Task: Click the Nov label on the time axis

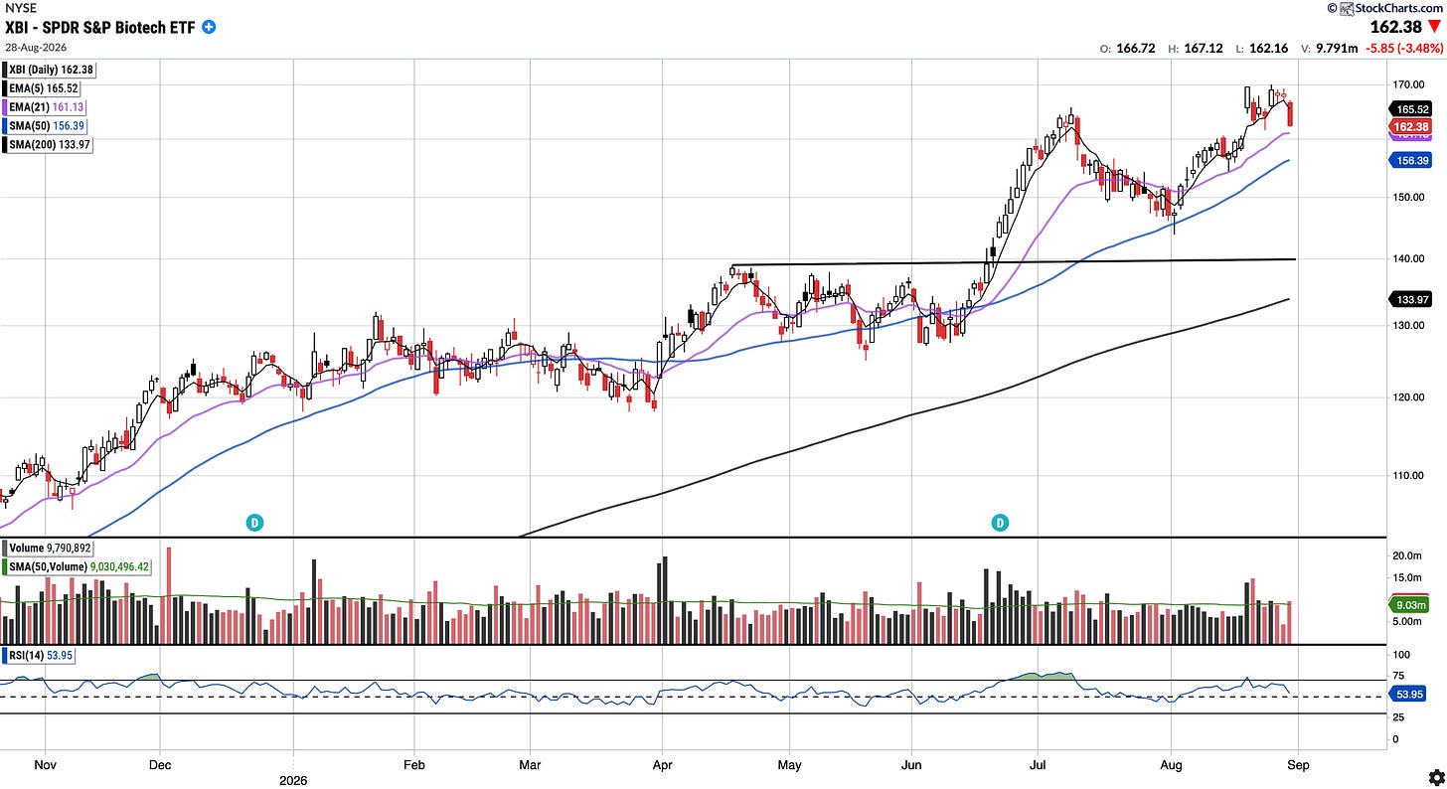Action: pyautogui.click(x=46, y=763)
